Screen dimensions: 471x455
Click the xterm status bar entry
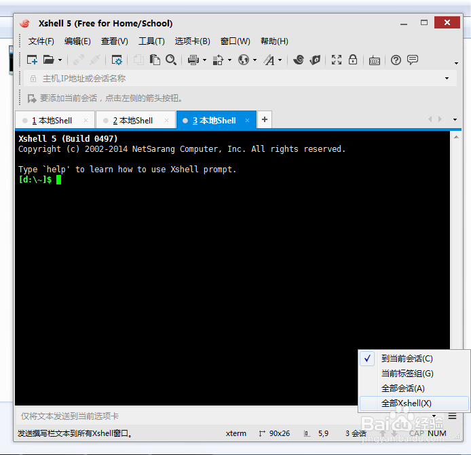(235, 433)
